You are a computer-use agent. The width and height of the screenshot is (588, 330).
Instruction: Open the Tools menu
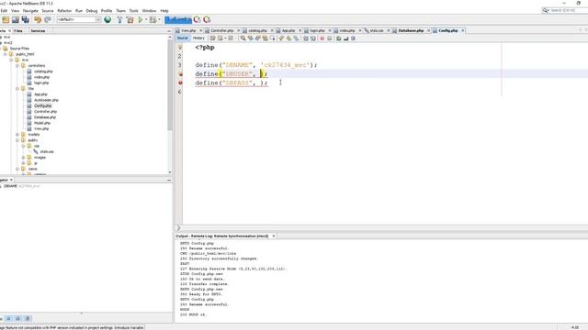click(133, 11)
